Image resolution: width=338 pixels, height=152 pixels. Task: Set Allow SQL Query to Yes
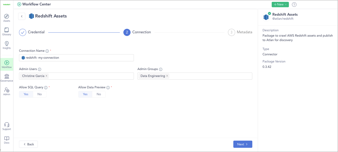26,94
